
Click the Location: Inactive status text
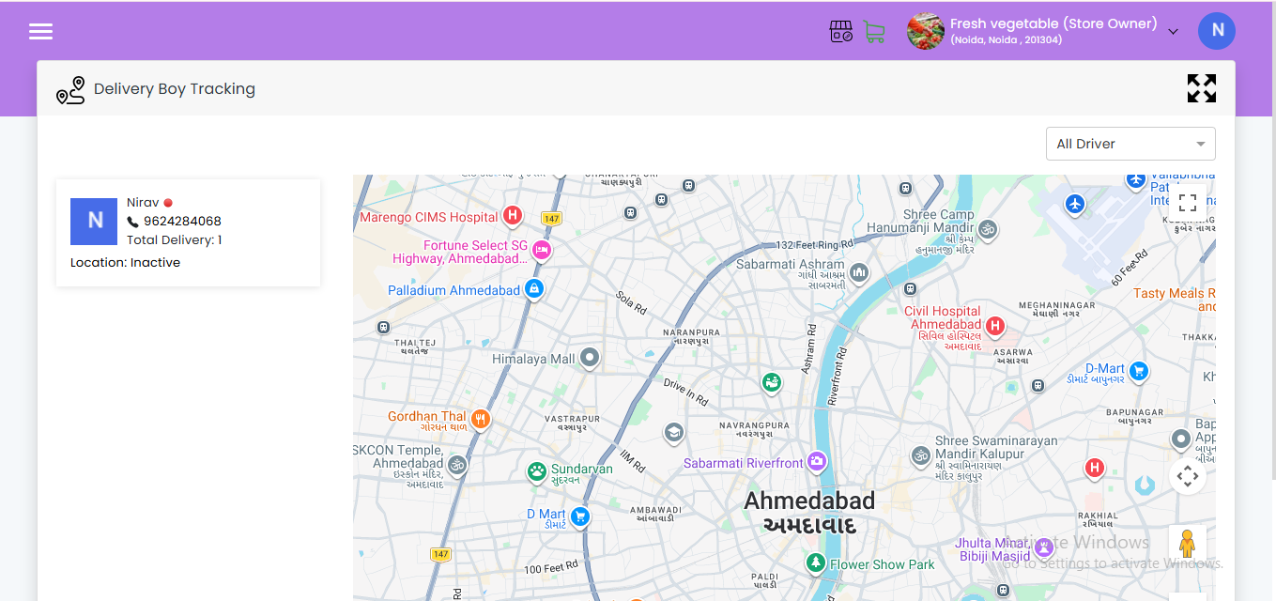(x=125, y=263)
